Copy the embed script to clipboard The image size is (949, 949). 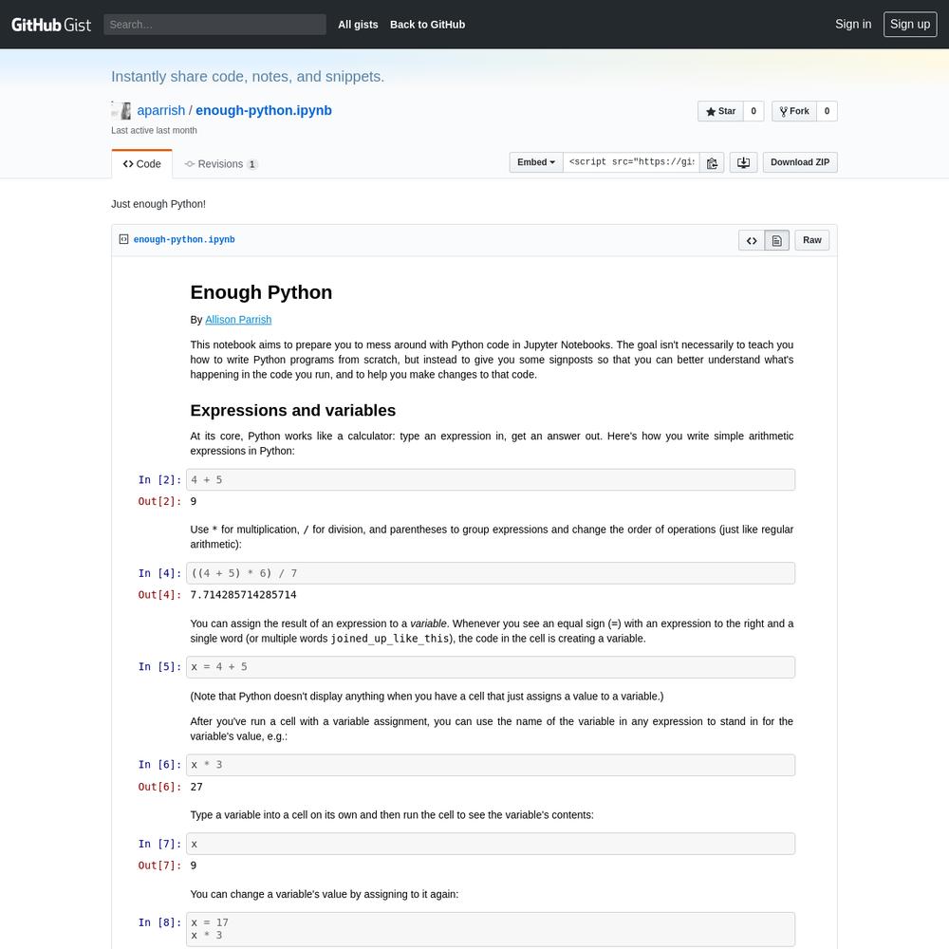(712, 162)
